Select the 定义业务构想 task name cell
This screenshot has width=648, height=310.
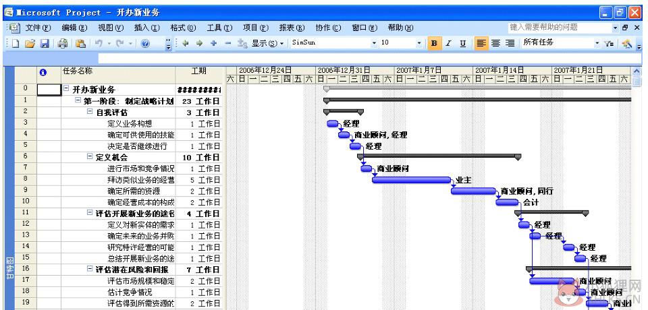click(118, 123)
